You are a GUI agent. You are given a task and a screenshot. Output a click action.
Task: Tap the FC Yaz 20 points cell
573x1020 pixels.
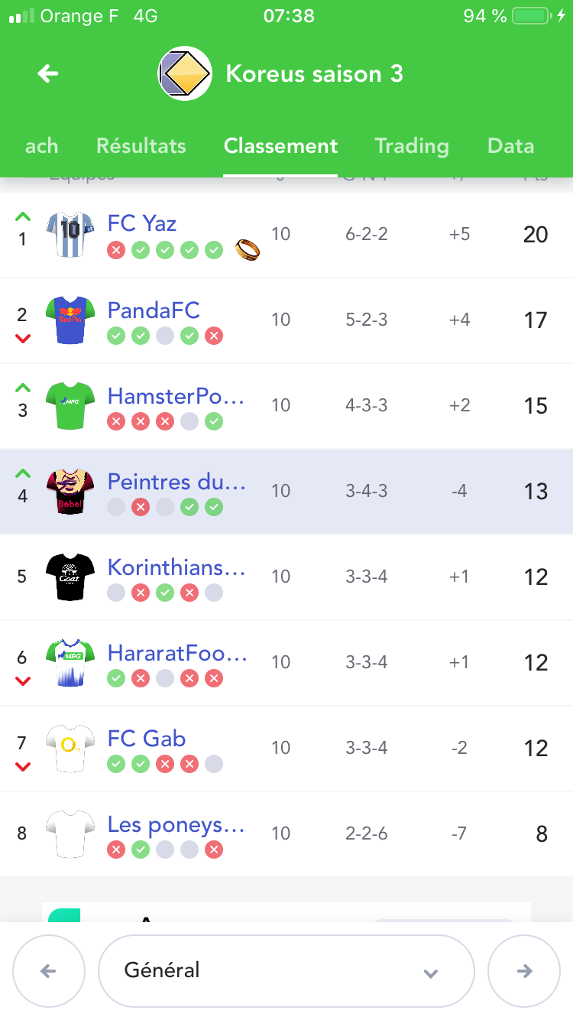[x=536, y=235]
